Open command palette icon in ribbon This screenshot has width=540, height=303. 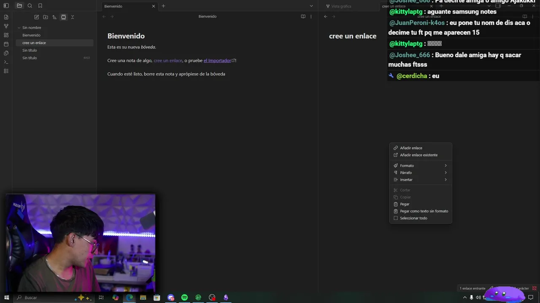tap(6, 62)
